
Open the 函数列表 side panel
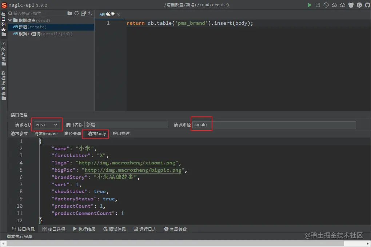(x=4, y=54)
